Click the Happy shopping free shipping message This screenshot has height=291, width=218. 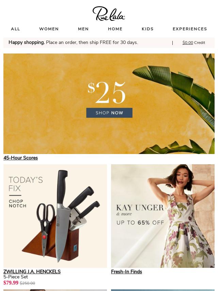click(x=73, y=43)
